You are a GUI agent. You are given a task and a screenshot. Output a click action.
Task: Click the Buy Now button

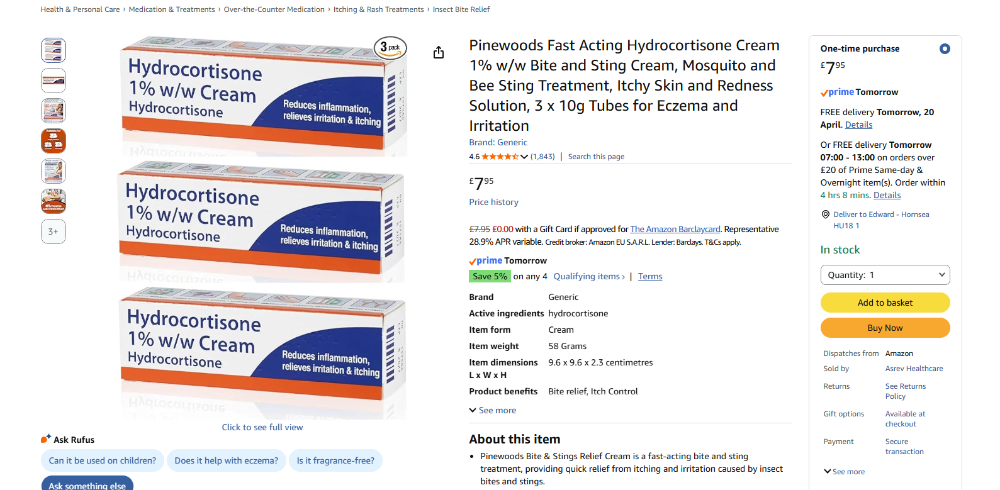click(x=885, y=328)
